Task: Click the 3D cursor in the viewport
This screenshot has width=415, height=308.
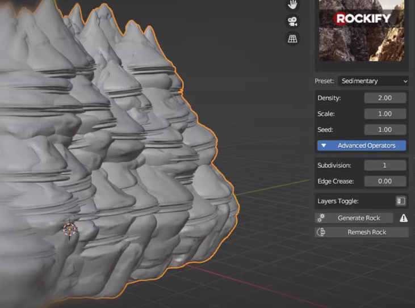Action: point(69,229)
